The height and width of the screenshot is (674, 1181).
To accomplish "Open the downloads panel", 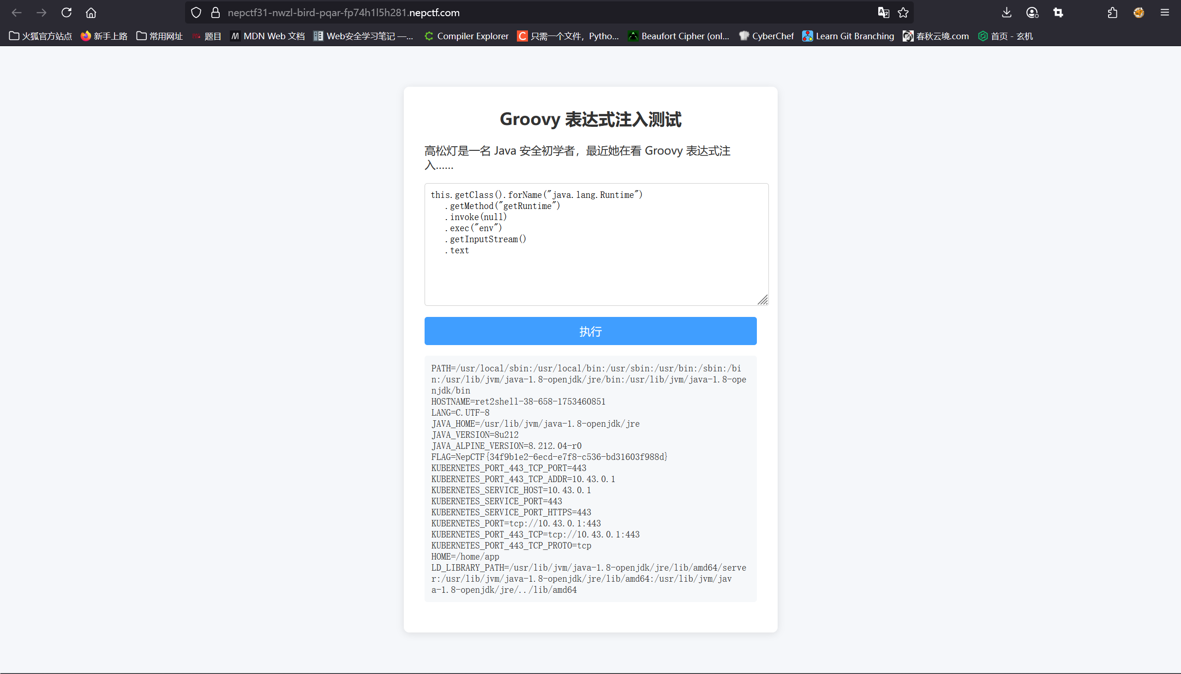I will [x=1007, y=12].
